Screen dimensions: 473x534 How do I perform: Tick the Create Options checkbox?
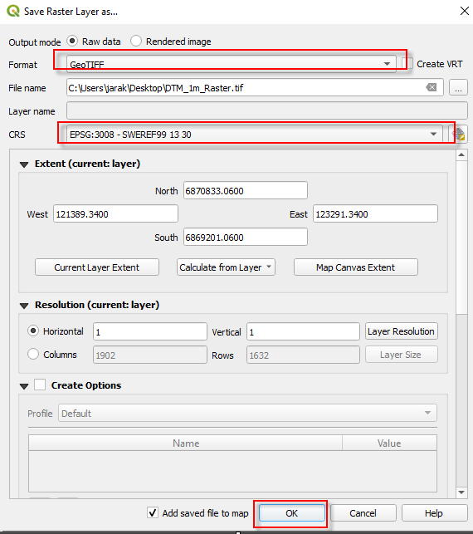click(40, 385)
